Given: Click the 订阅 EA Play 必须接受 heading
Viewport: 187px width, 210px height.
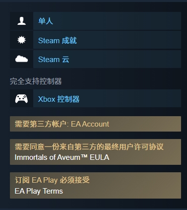Looking at the screenshot, I should (x=52, y=180).
